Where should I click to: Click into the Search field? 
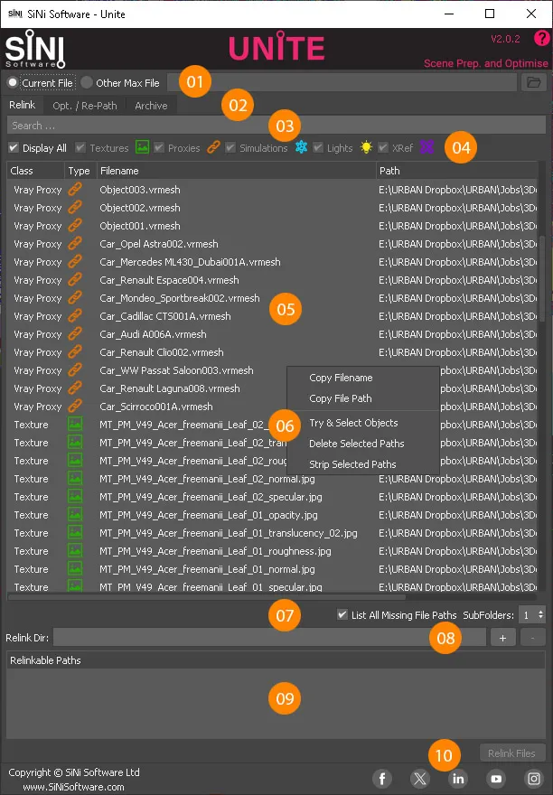pyautogui.click(x=276, y=126)
